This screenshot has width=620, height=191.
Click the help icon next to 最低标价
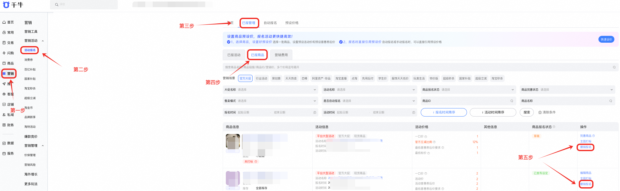pos(429,153)
